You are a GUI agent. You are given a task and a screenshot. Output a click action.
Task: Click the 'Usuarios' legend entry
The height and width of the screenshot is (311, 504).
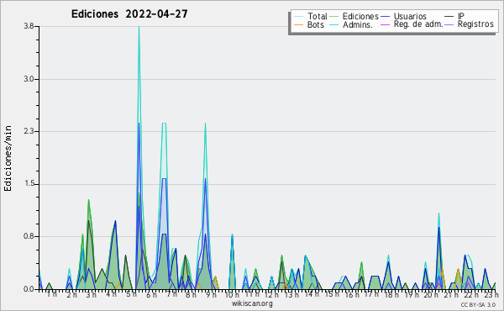[410, 16]
